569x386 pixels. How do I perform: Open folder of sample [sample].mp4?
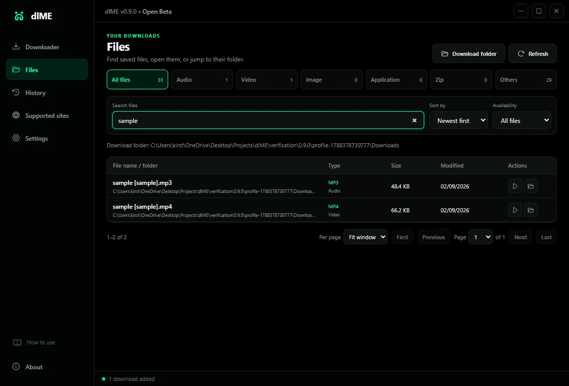530,210
